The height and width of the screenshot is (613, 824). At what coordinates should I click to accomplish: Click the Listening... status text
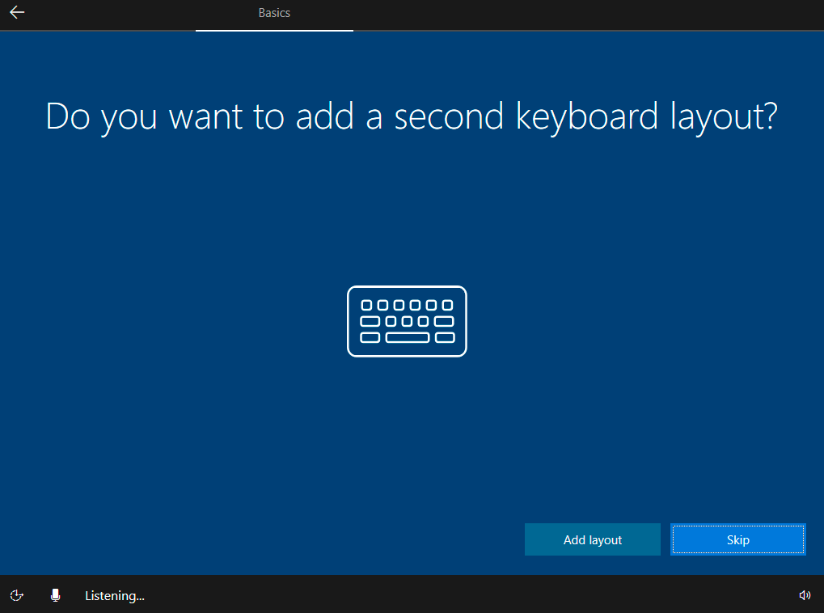click(x=115, y=596)
